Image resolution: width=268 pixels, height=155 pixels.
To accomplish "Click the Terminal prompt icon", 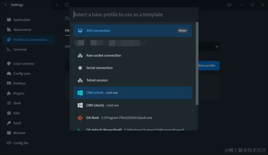I will [x=9, y=49].
